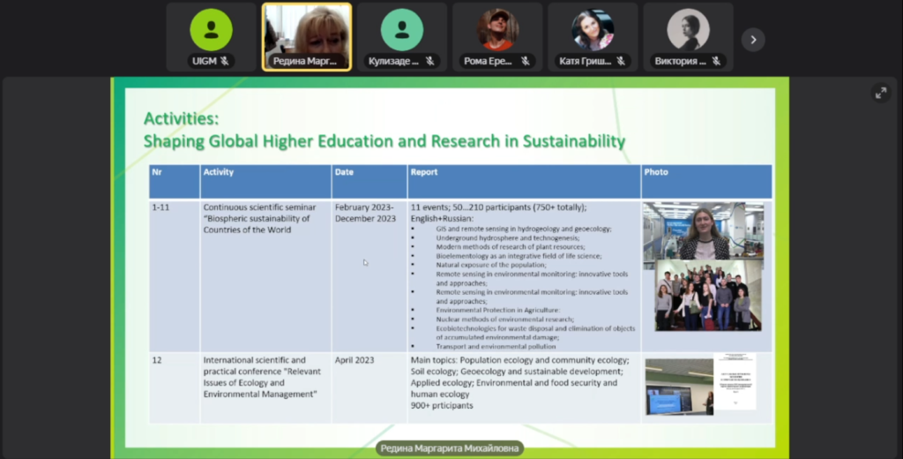
Task: Click the muted mic icon on Виктория tile
Action: [716, 61]
